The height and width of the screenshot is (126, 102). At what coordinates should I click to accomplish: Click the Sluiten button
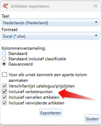tap(92, 119)
